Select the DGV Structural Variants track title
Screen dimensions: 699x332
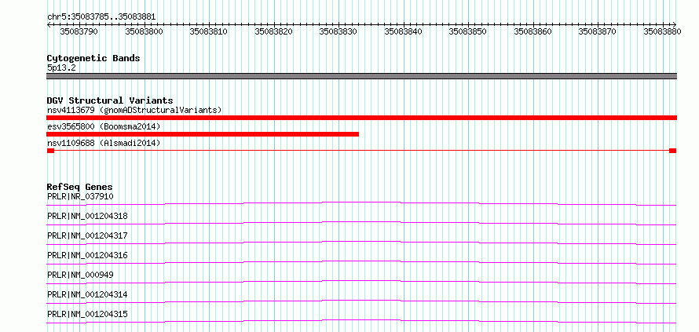pos(110,100)
